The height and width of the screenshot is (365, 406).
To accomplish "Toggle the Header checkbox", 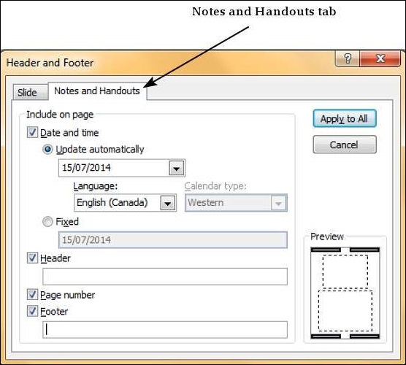I will [x=32, y=258].
